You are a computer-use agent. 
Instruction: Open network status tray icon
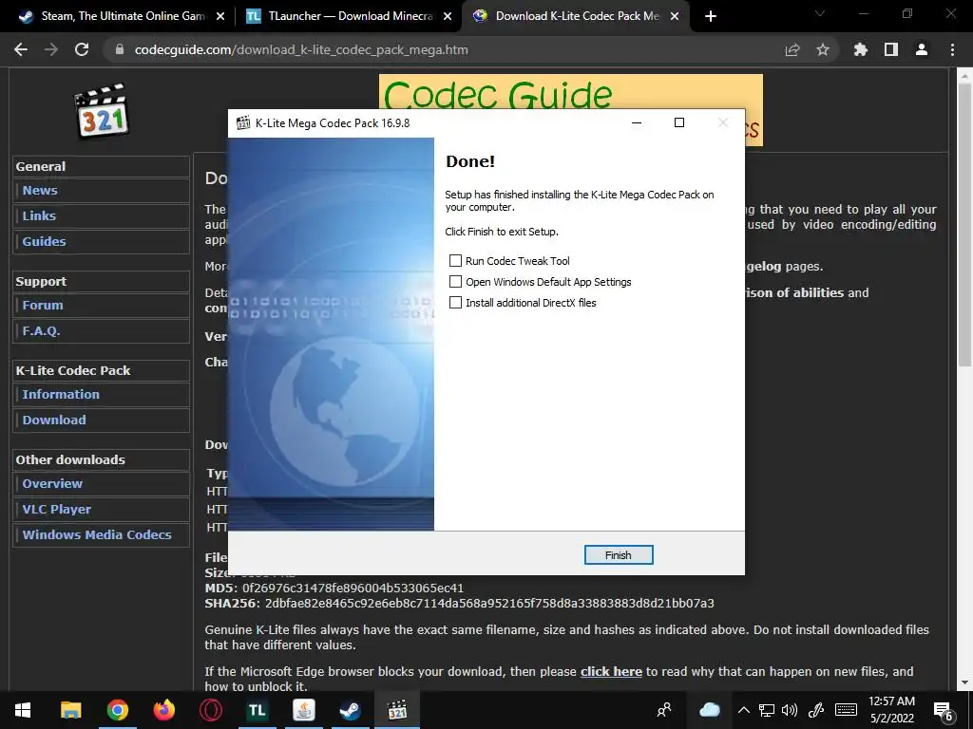(767, 710)
